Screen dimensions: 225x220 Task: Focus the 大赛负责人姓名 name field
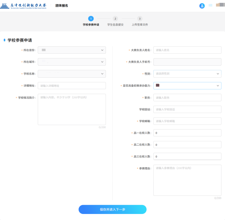click(x=187, y=50)
